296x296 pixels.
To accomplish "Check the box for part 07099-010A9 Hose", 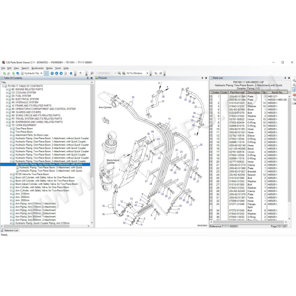I will 211,201.
